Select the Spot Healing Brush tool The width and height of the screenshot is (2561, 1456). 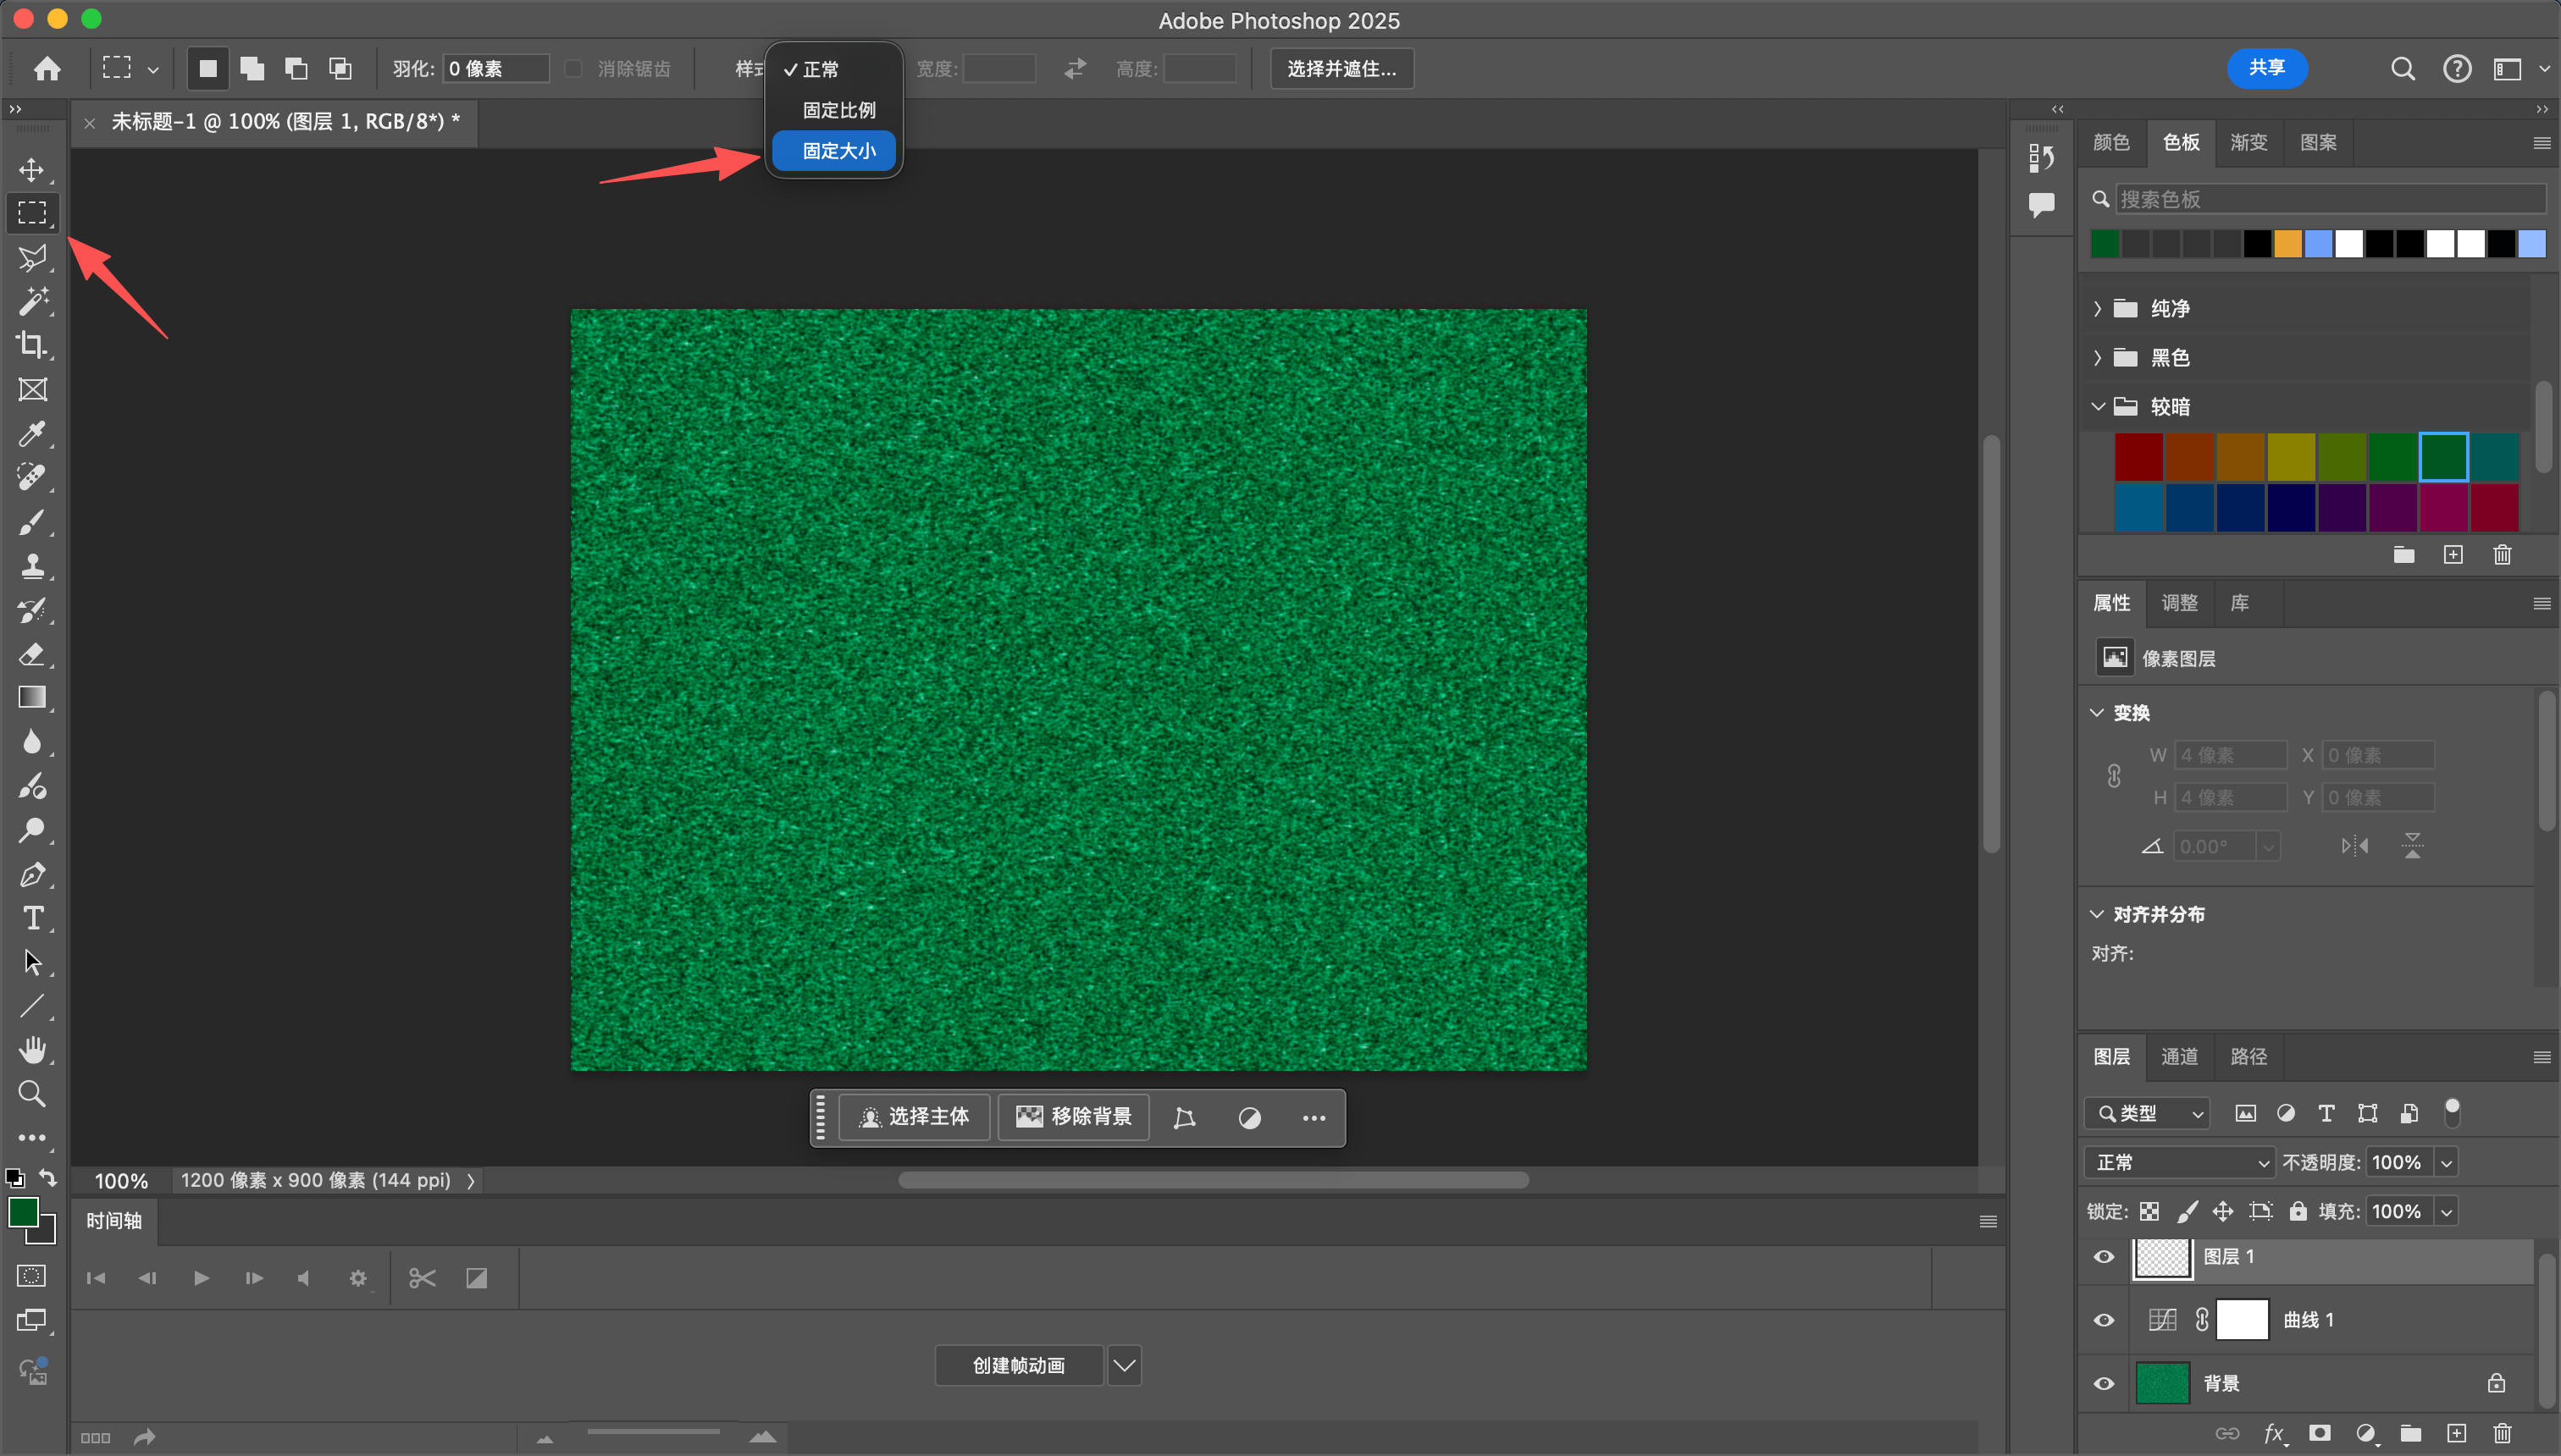click(32, 477)
